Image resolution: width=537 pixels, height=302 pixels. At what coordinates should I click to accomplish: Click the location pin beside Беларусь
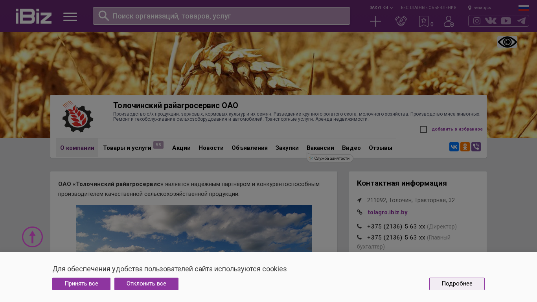click(470, 8)
